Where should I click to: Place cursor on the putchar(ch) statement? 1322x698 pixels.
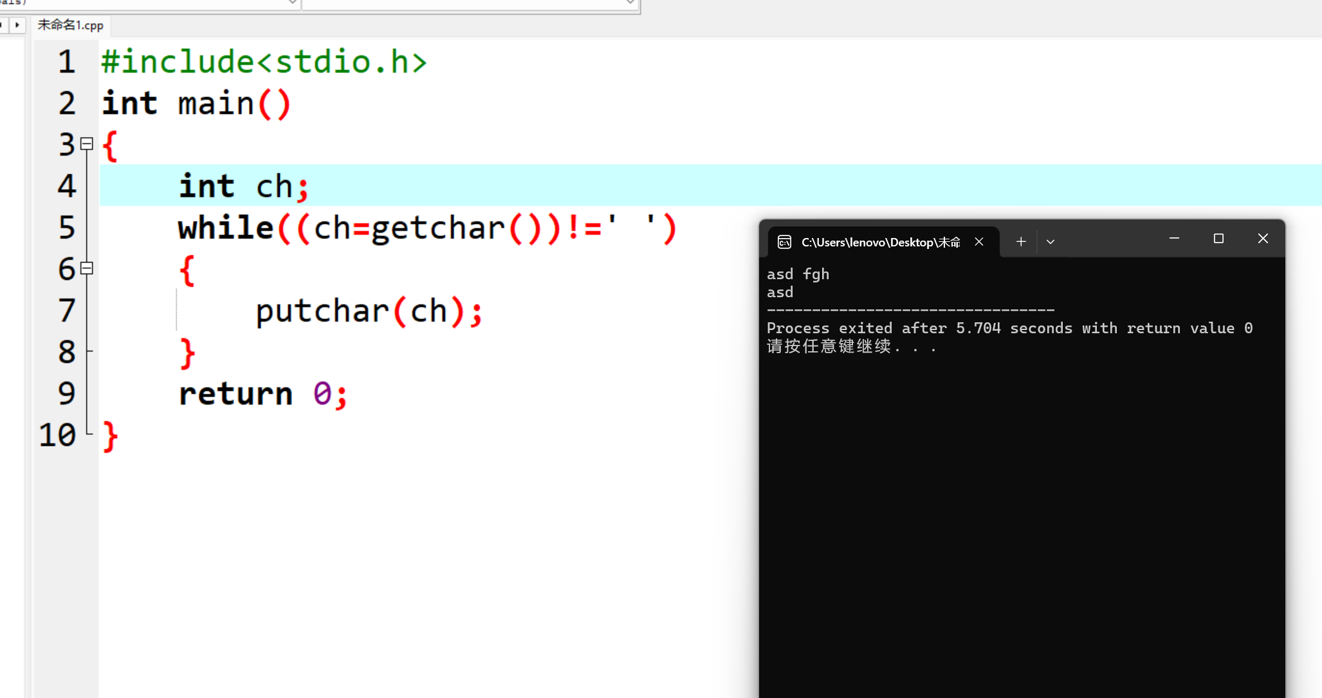click(368, 311)
